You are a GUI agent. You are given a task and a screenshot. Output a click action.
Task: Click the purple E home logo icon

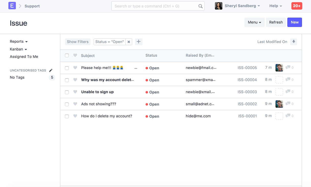pyautogui.click(x=12, y=6)
